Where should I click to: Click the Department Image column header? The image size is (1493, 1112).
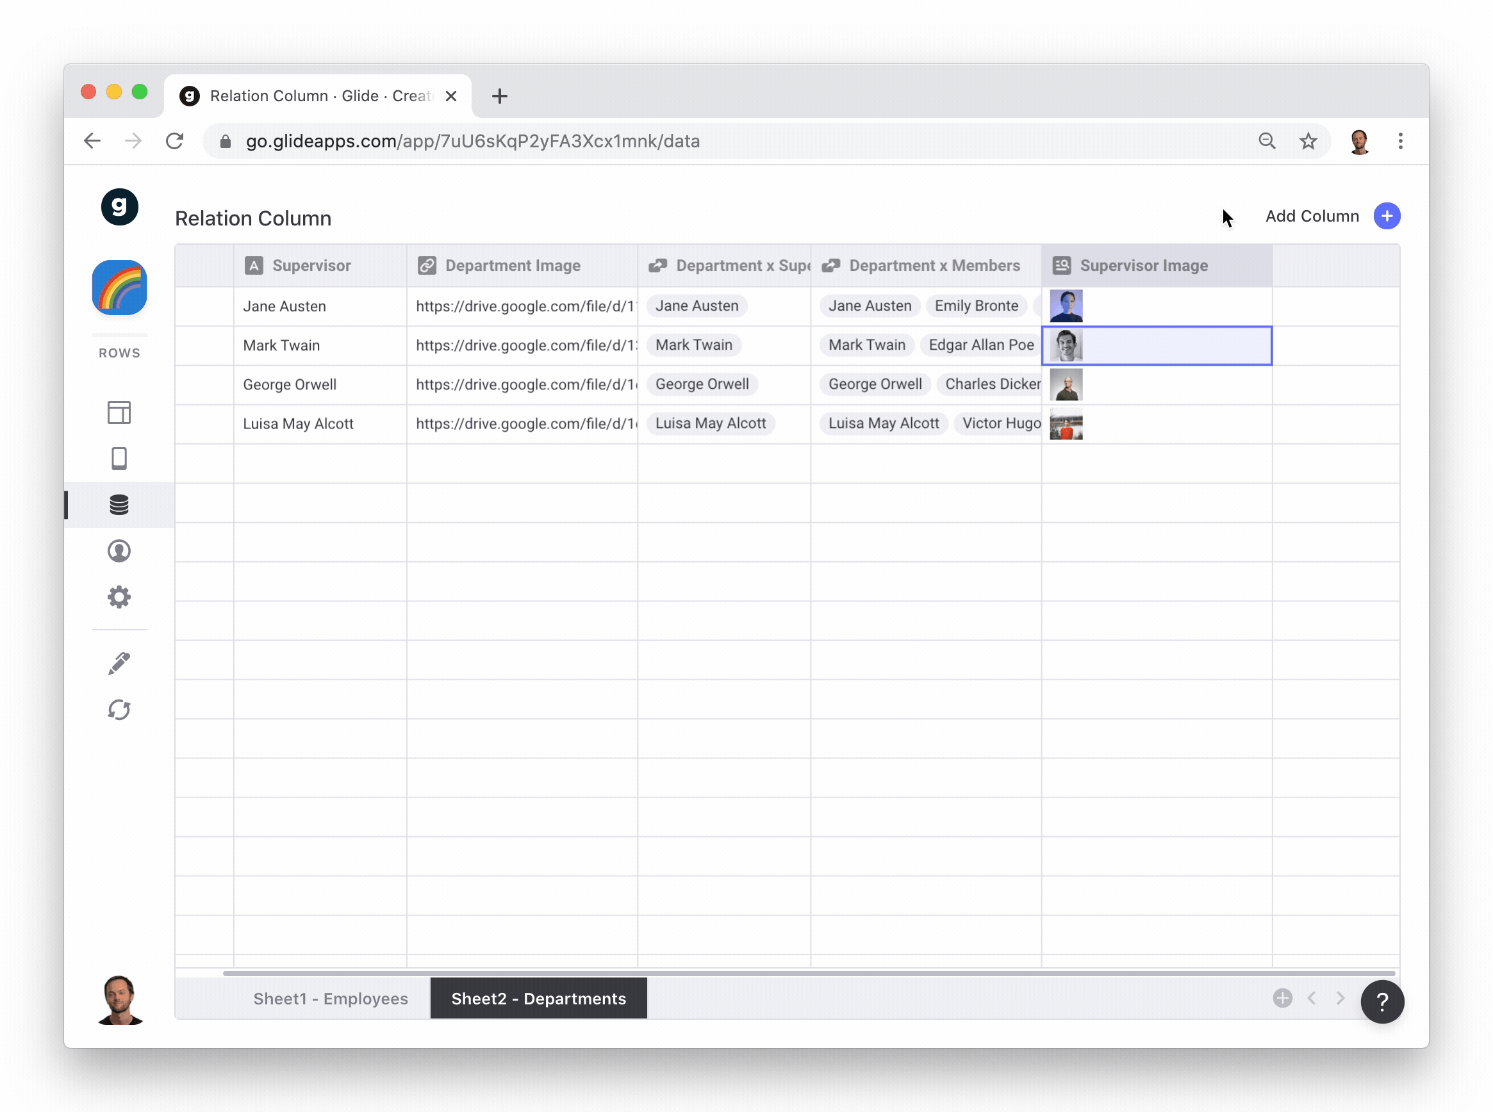point(512,266)
